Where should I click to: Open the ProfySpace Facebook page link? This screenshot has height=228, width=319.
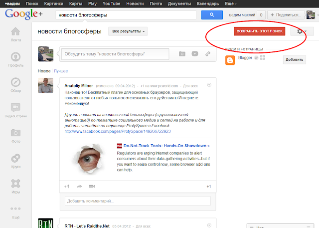[118, 131]
